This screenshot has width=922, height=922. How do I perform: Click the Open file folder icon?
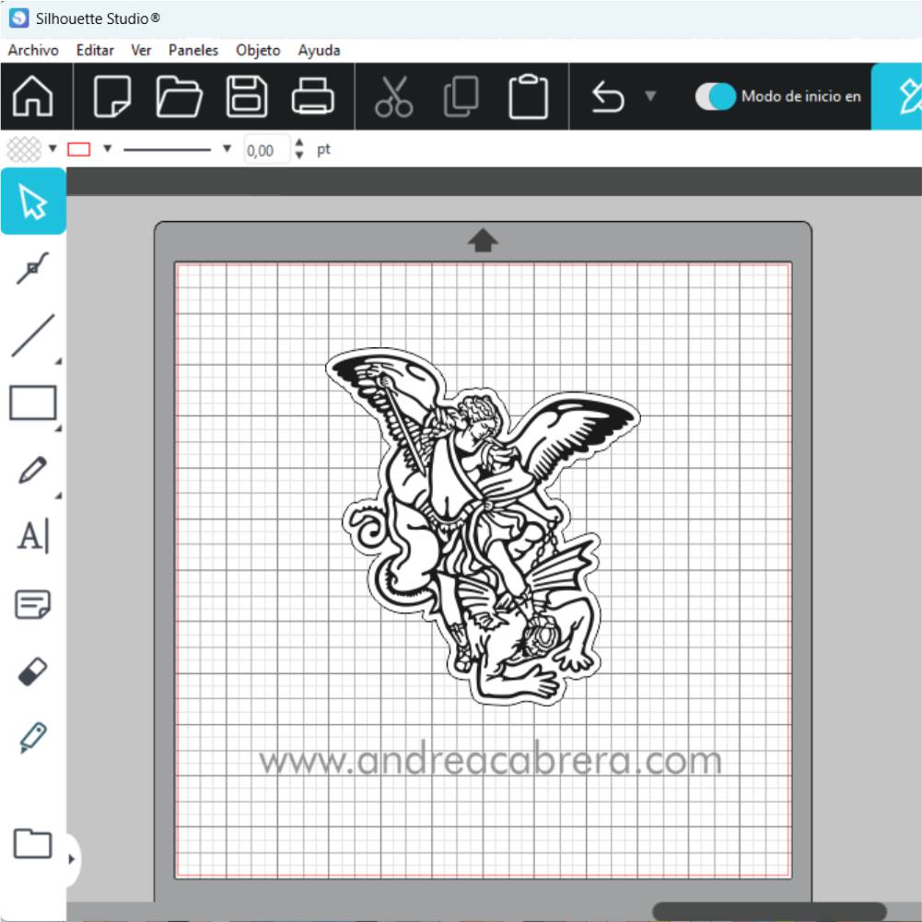(180, 96)
